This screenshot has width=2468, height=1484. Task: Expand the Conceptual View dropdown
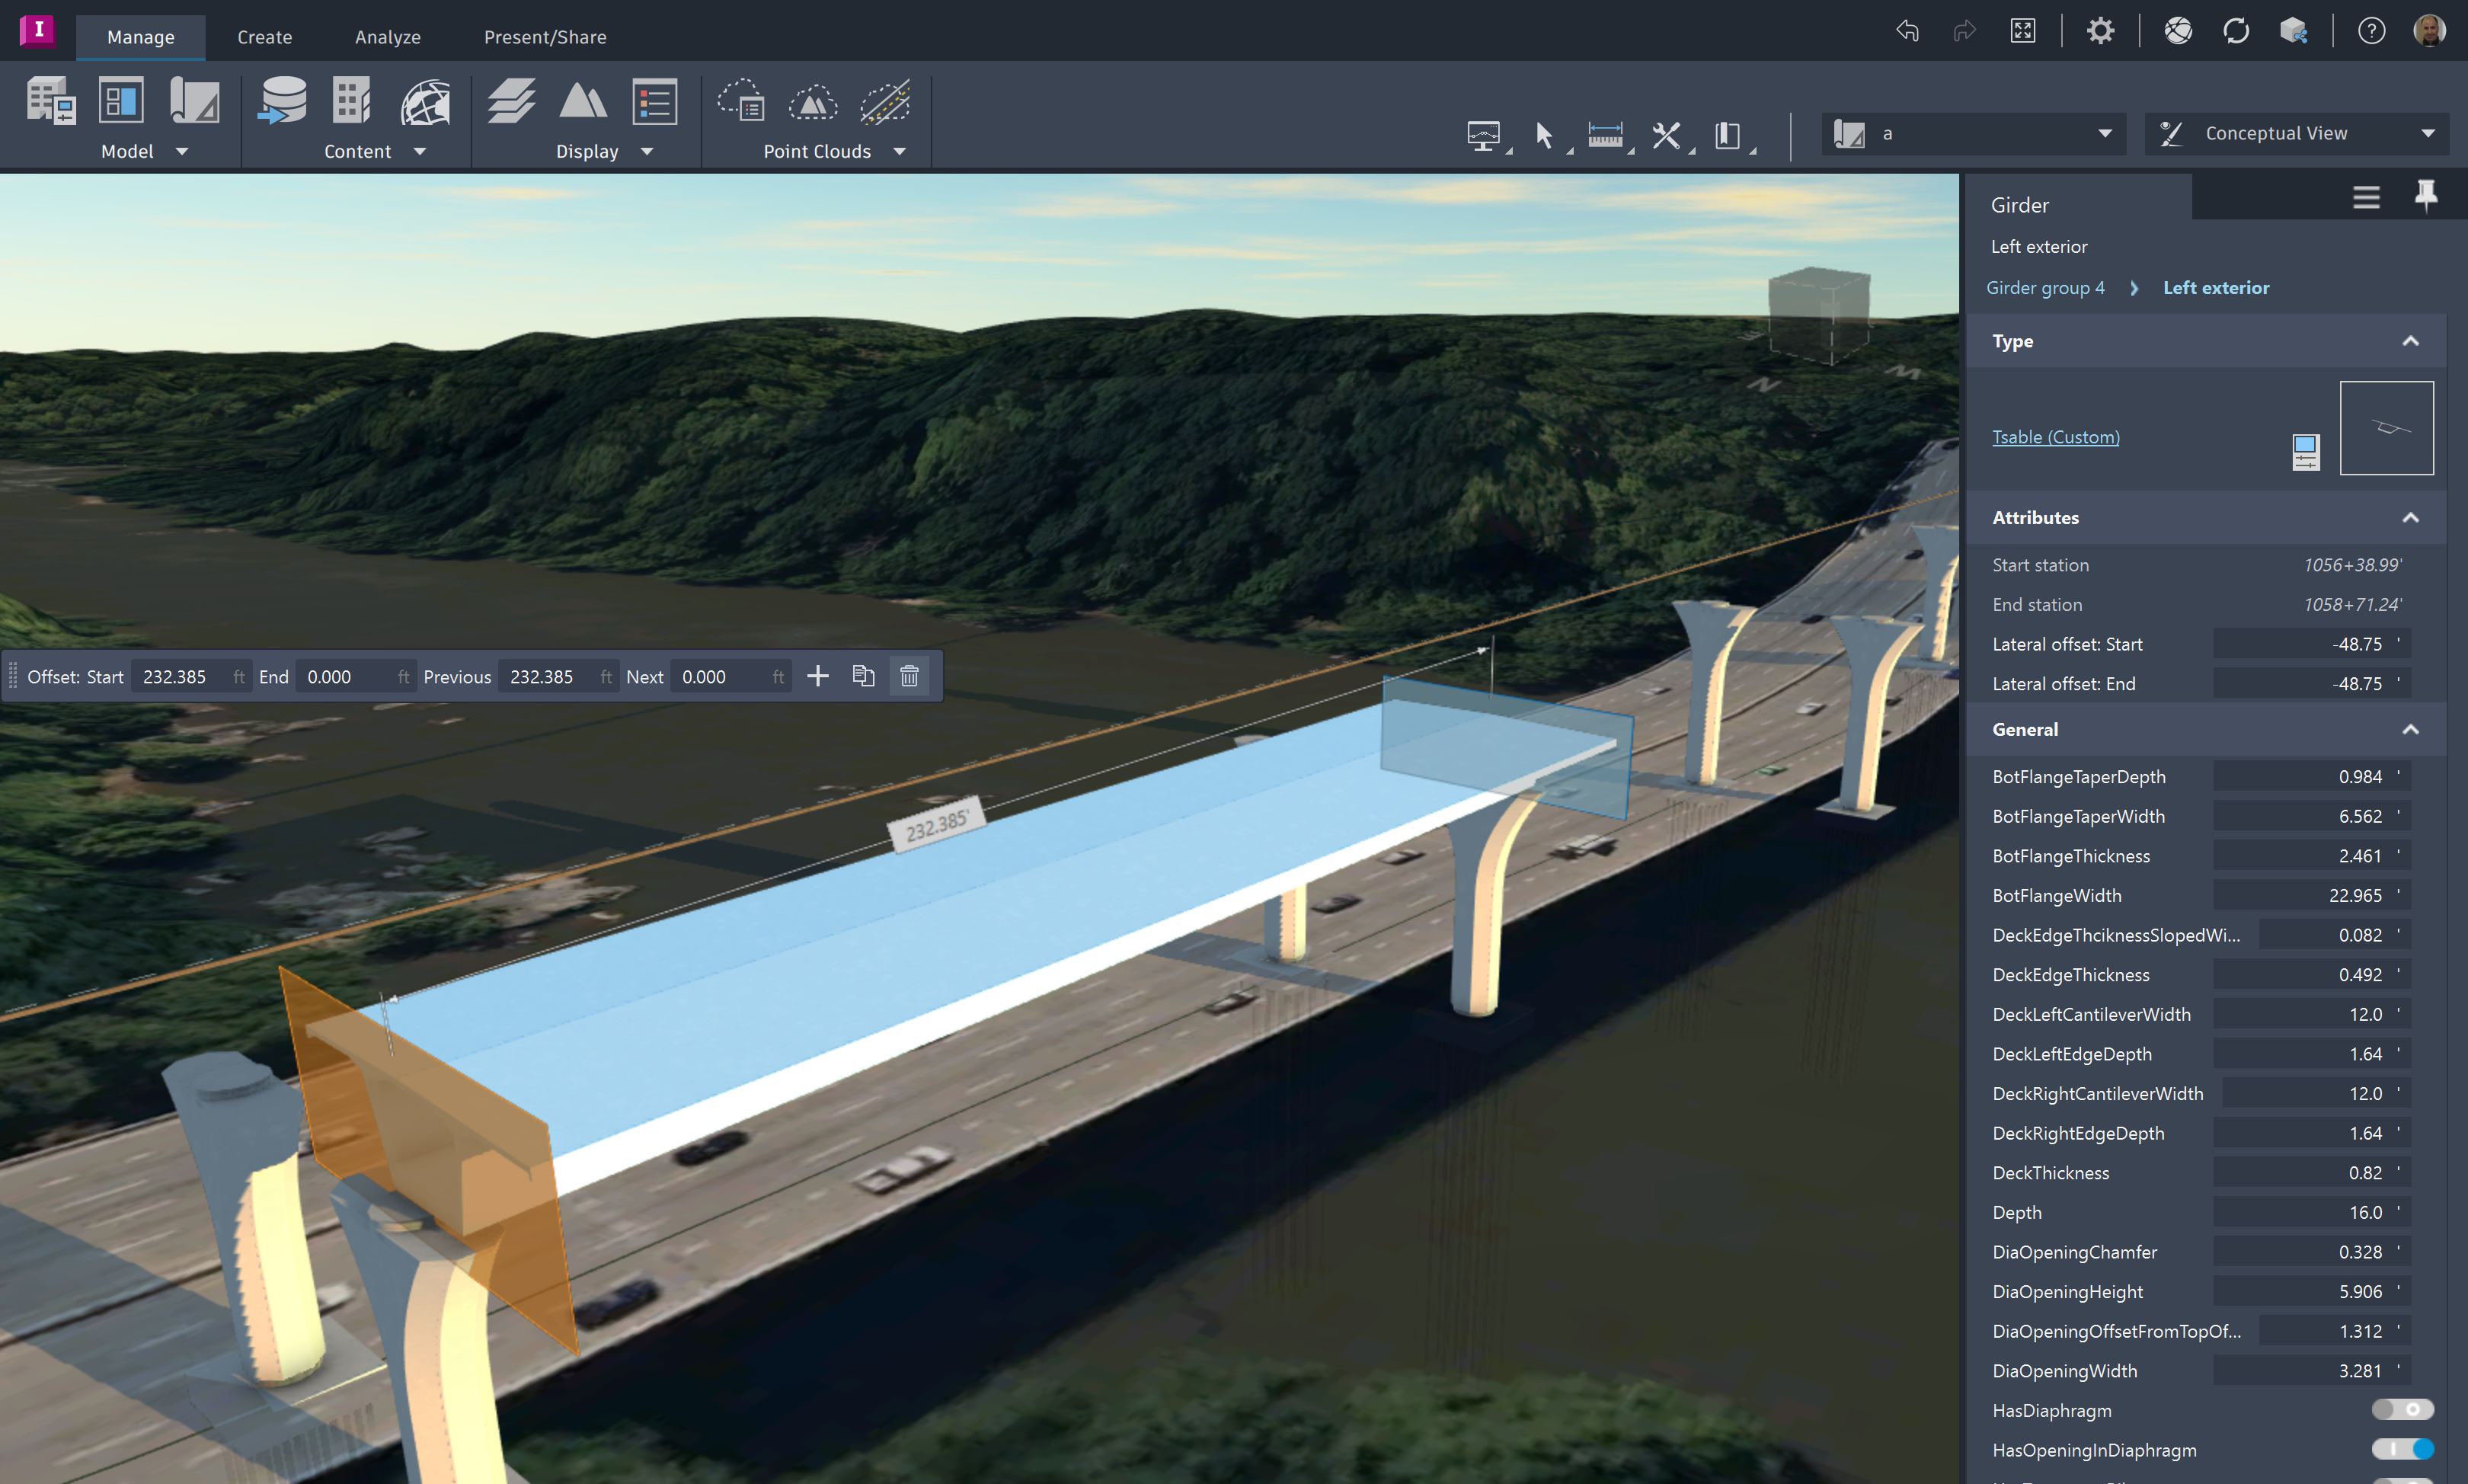pos(2428,132)
